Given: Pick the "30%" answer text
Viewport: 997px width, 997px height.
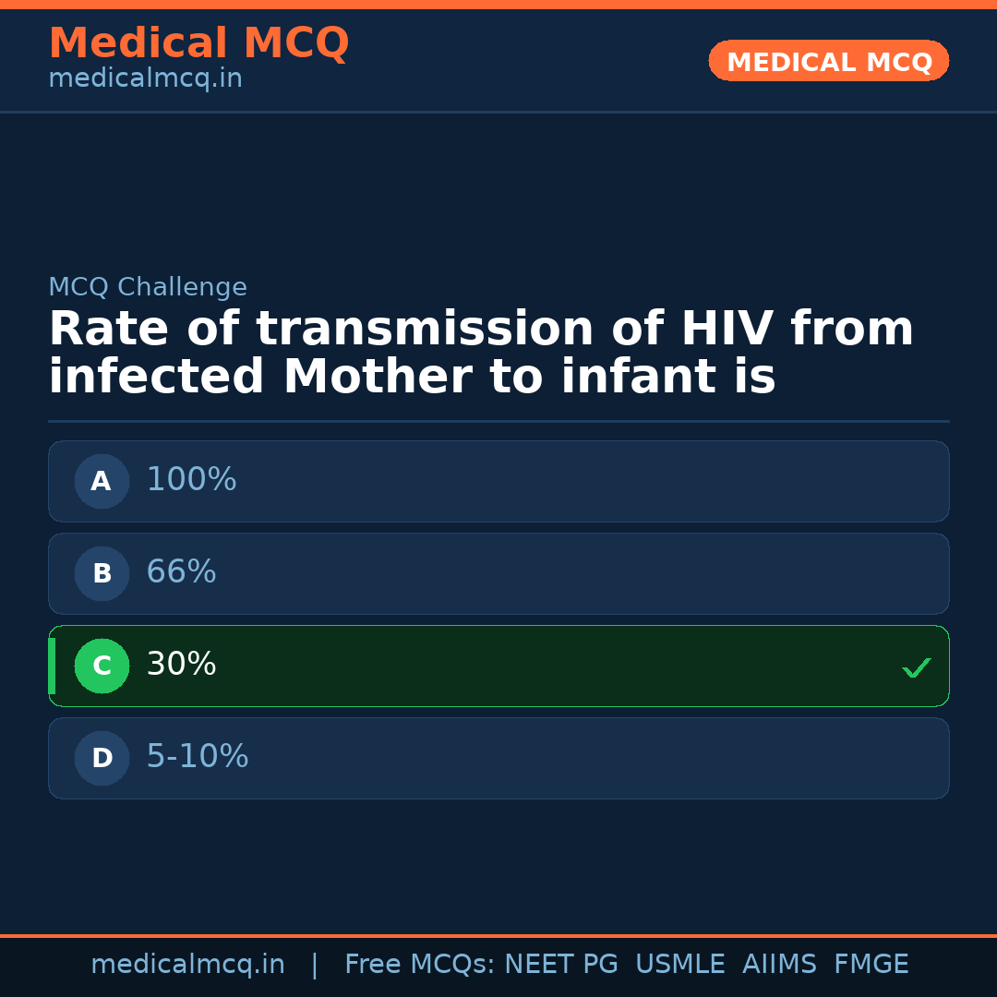Looking at the screenshot, I should coord(181,665).
